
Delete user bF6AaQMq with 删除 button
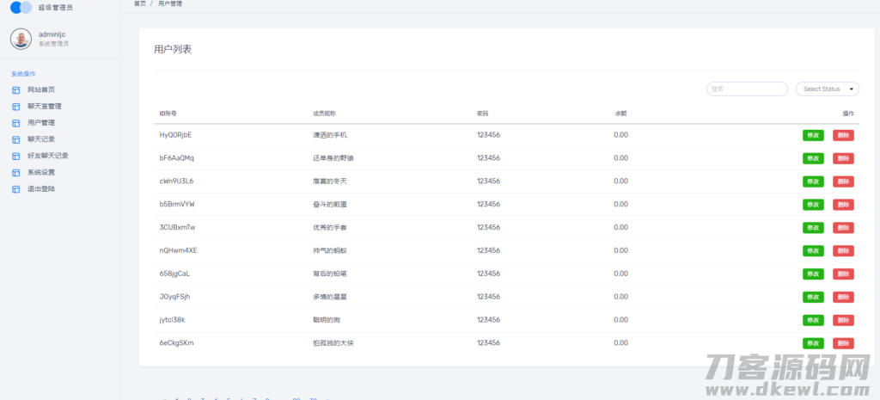coord(843,158)
